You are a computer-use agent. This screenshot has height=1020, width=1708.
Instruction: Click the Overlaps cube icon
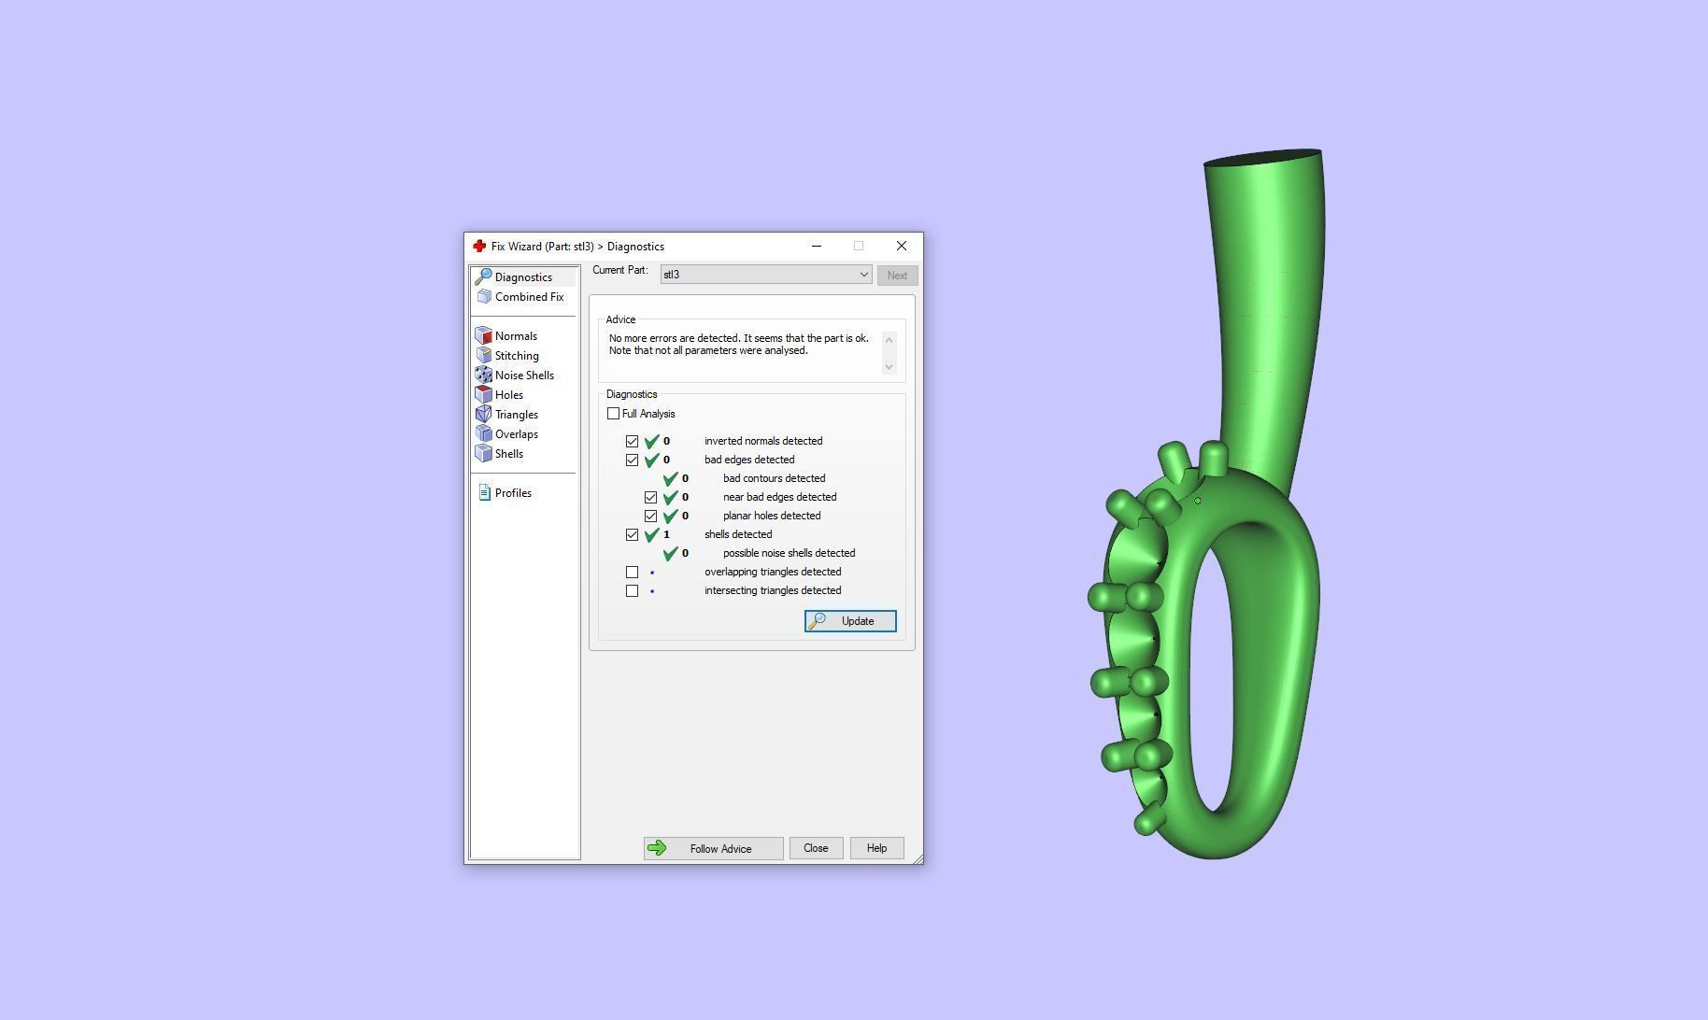[483, 434]
